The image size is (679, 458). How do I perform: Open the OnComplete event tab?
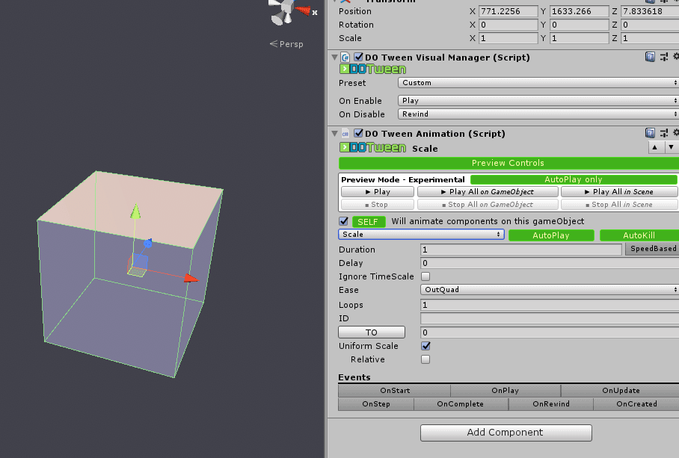[461, 404]
